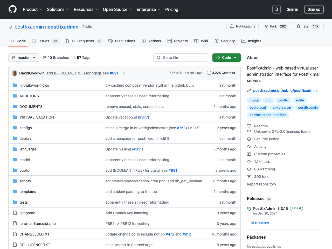This screenshot has width=332, height=249.
Task: Open the Security tab
Action: pyautogui.click(x=225, y=41)
